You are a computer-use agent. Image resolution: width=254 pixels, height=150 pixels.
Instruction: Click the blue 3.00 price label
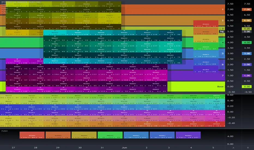click(x=247, y=53)
